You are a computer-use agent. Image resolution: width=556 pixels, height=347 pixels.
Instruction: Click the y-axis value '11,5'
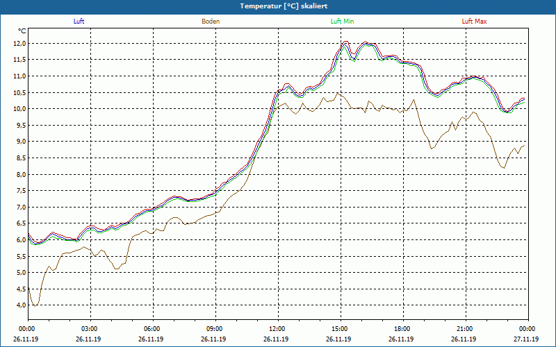pyautogui.click(x=19, y=60)
